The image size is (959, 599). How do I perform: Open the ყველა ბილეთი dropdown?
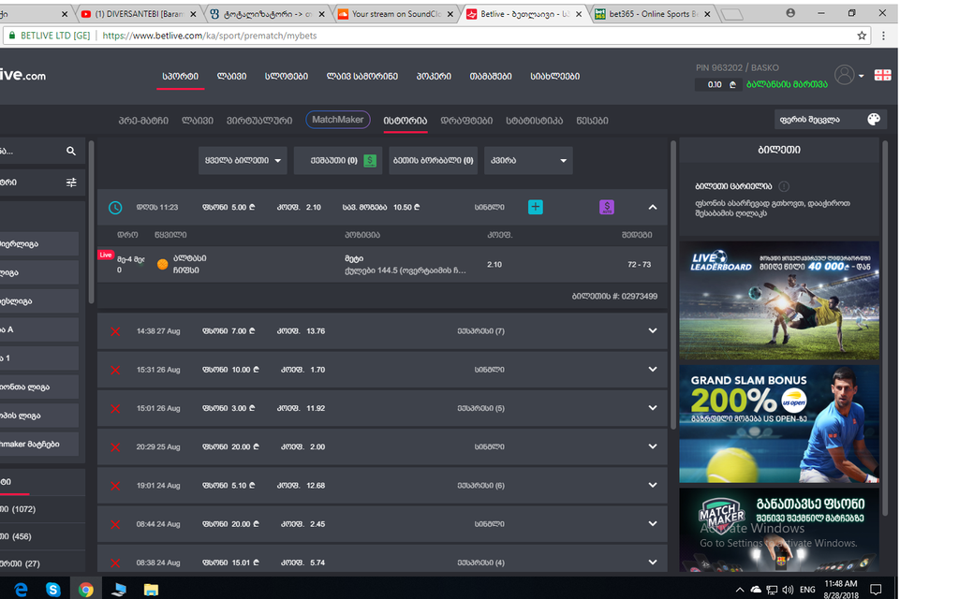tap(243, 160)
